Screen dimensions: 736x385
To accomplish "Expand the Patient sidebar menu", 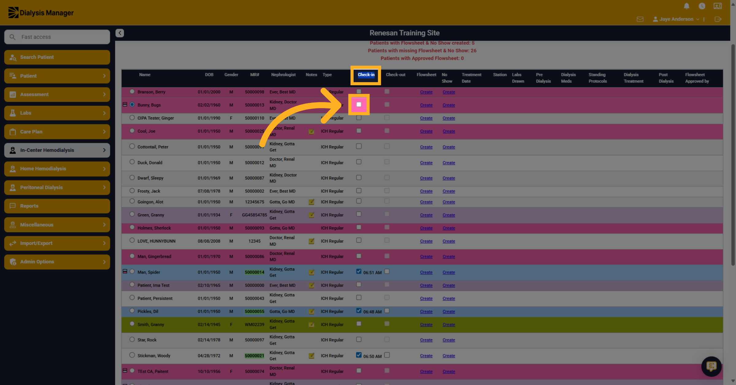I will tap(57, 76).
